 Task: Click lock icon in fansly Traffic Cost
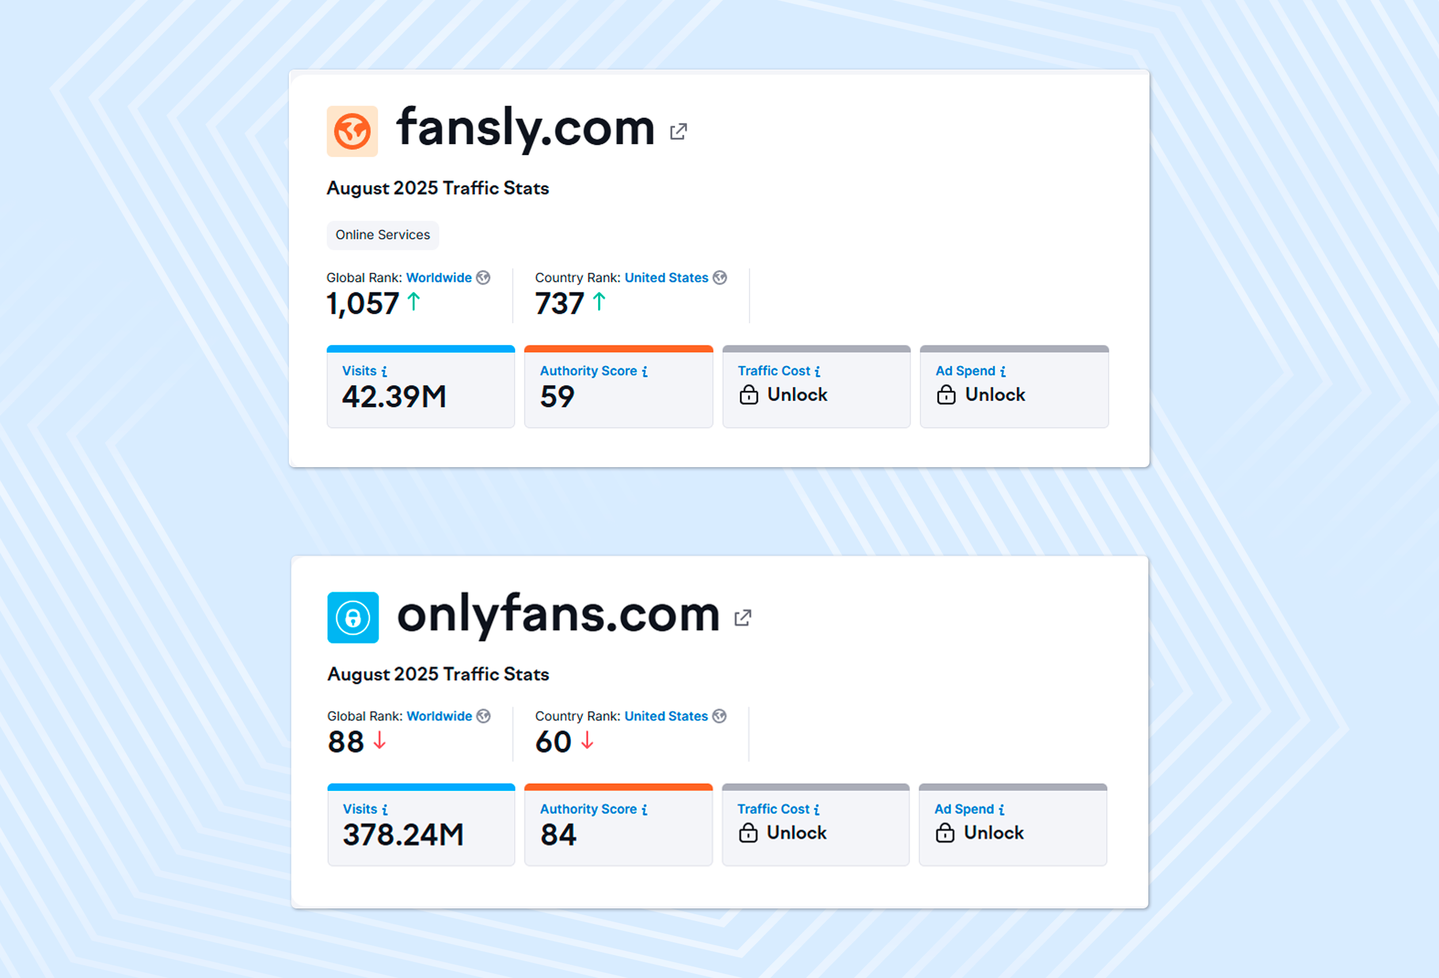[x=749, y=395]
